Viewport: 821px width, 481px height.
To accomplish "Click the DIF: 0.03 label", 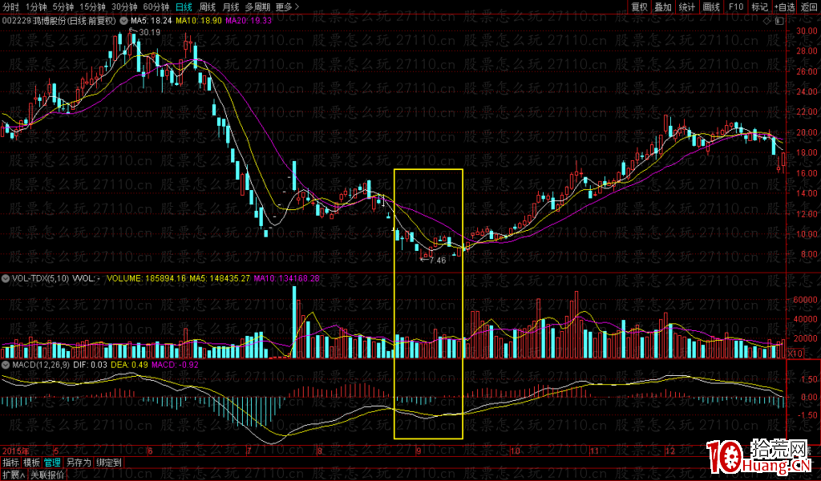I will pyautogui.click(x=90, y=365).
